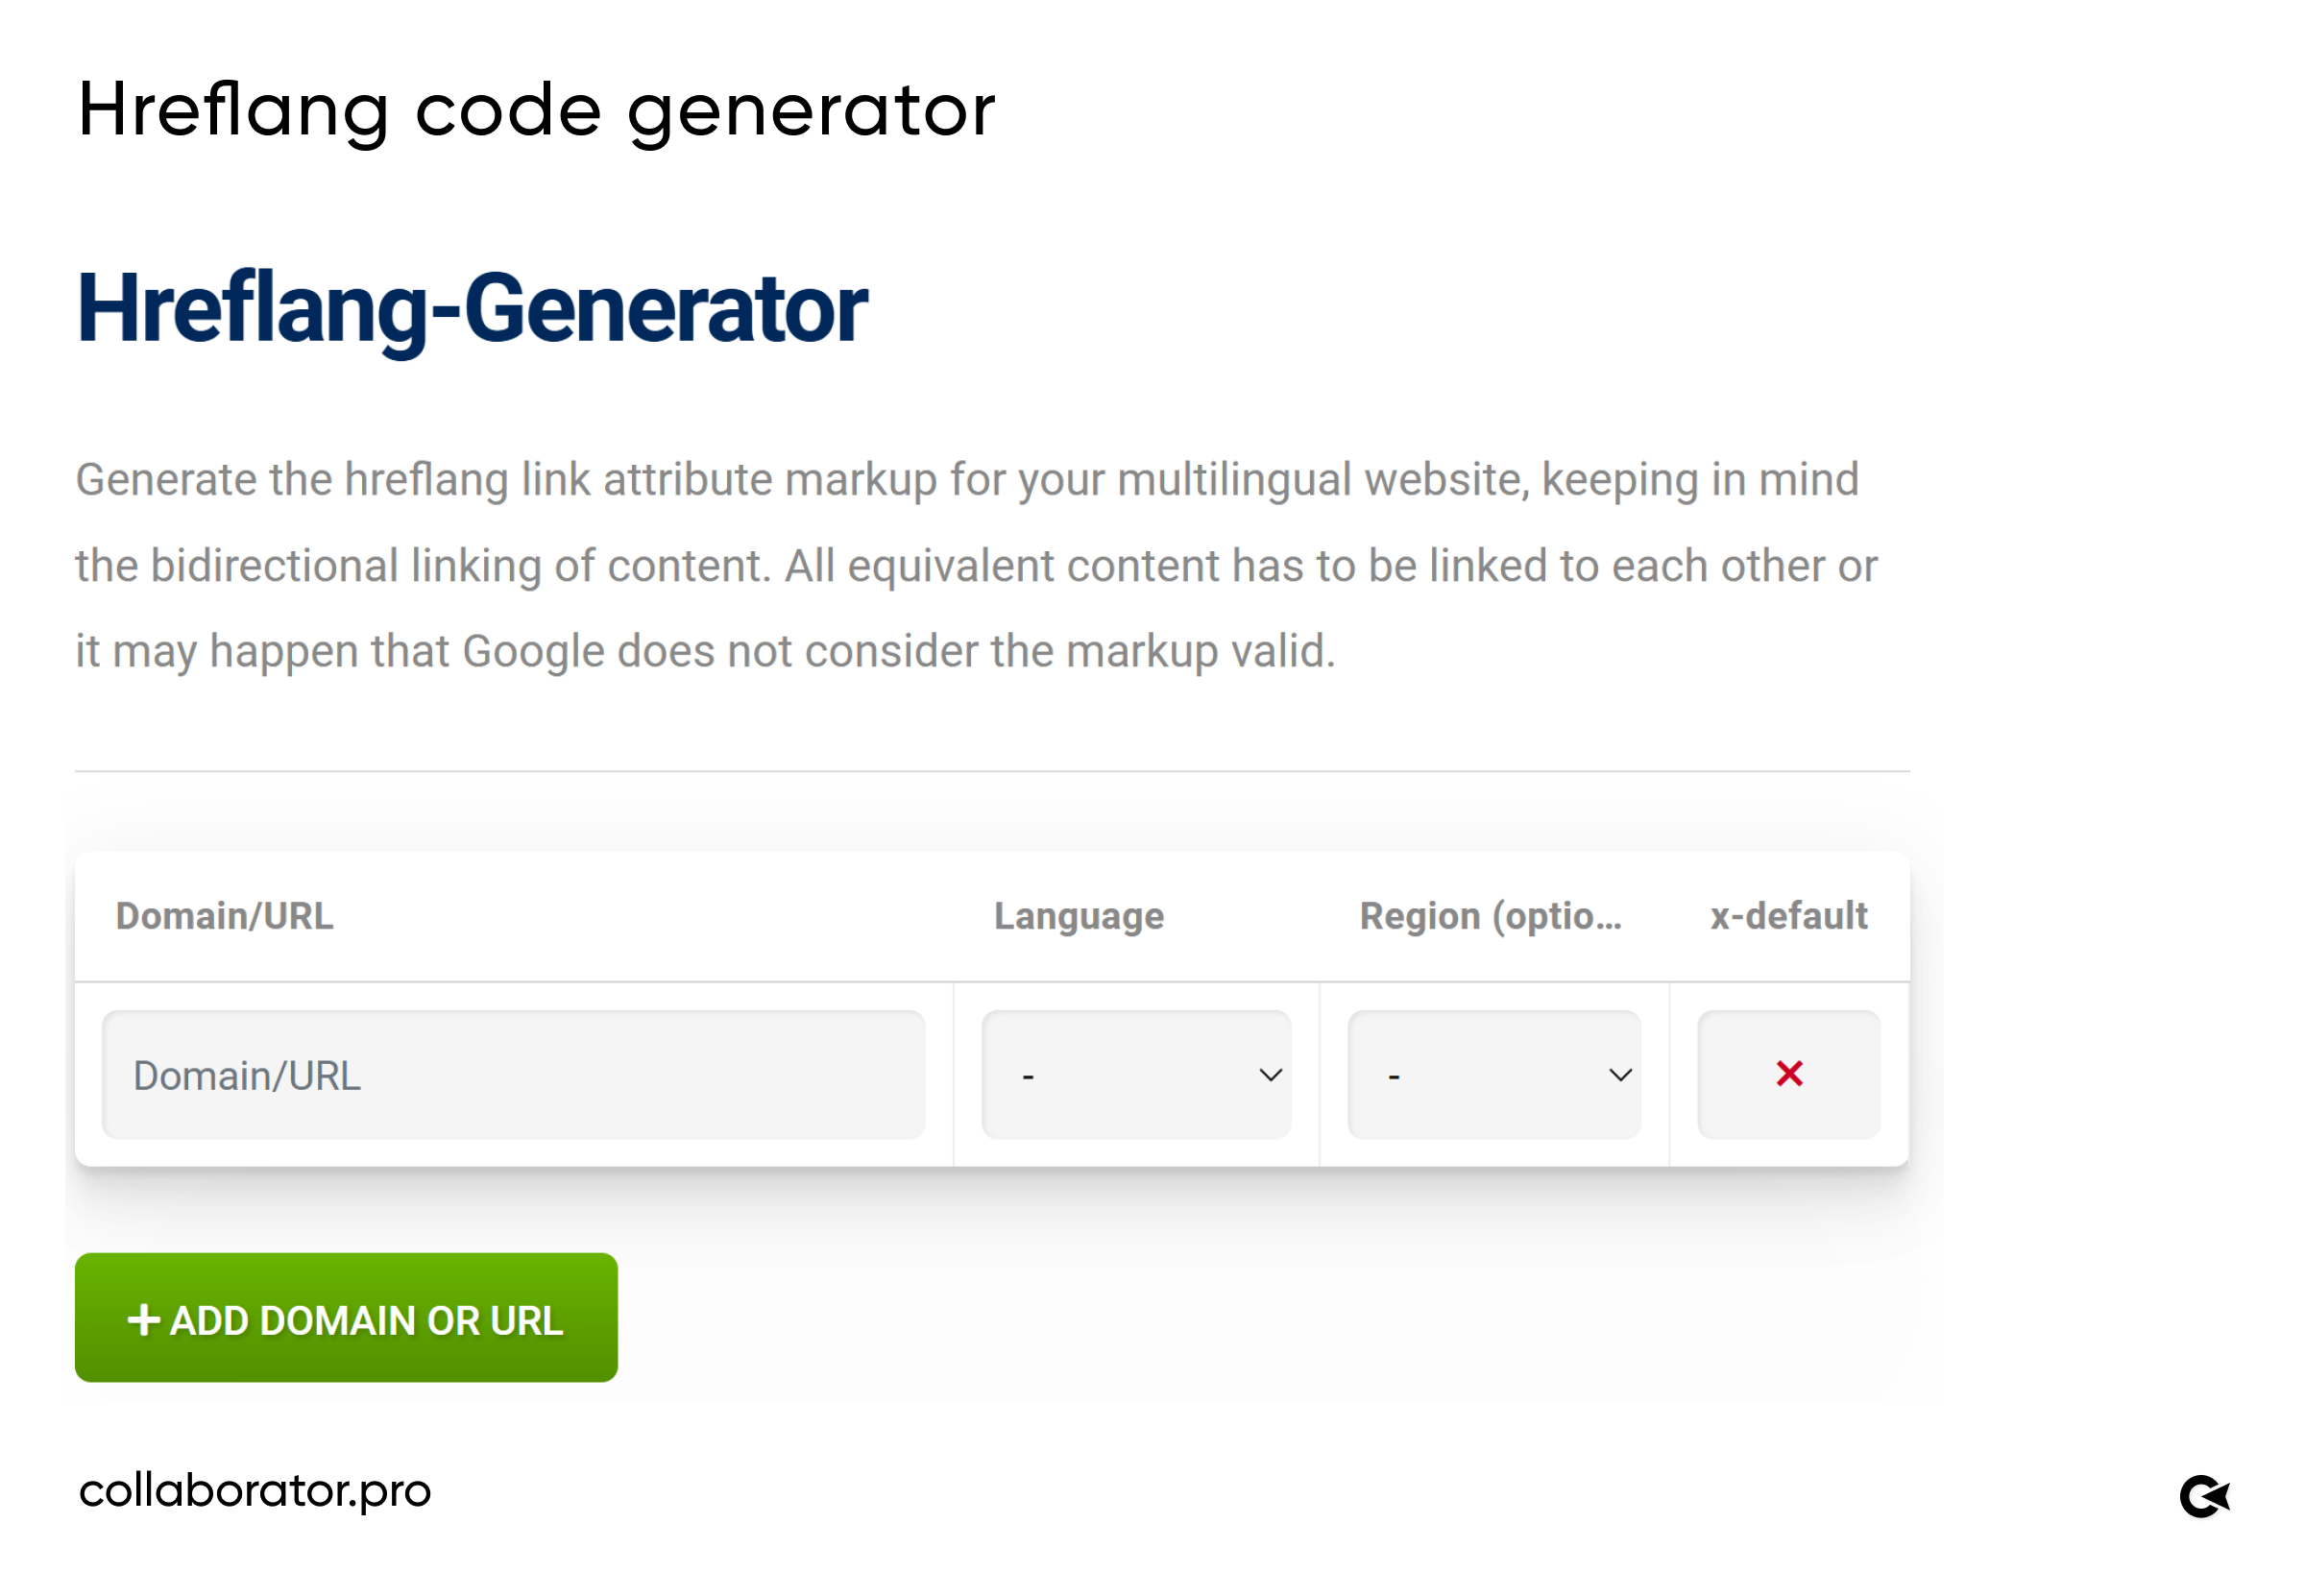Select the dash value in the Region dropdown
This screenshot has width=2305, height=1596.
click(1394, 1077)
